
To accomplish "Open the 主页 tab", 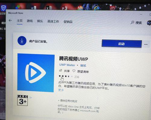I will pyautogui.click(x=20, y=21).
